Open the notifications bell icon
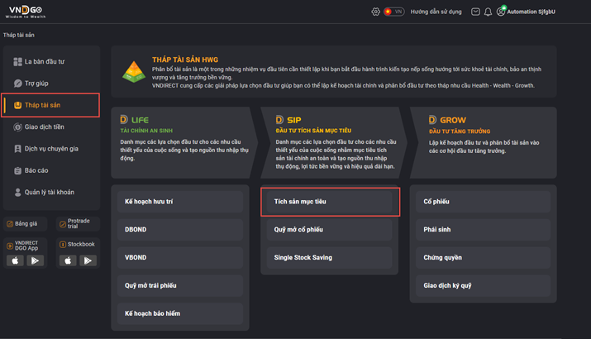Screen dimensions: 591x339 point(488,12)
